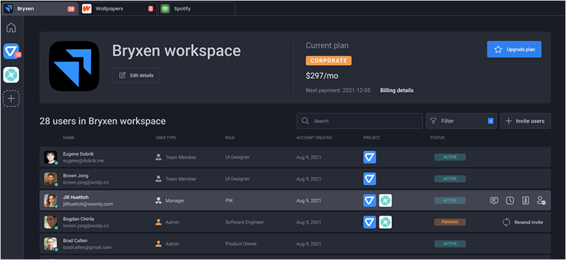Add a new workspace with the dashed plus
The image size is (566, 260).
pos(11,98)
